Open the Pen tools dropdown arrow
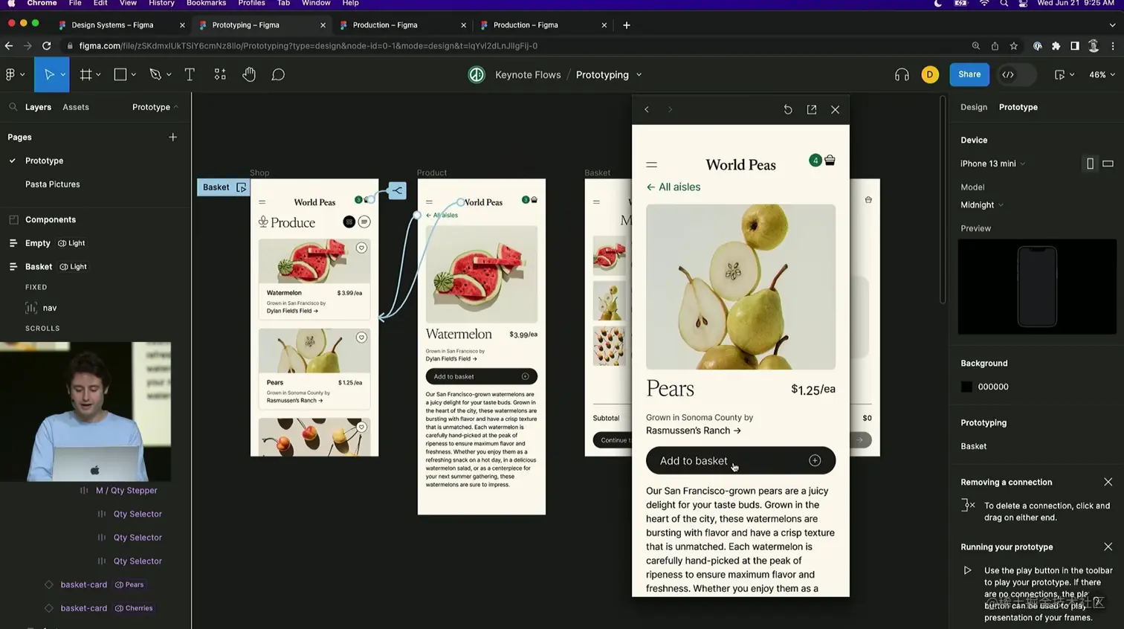This screenshot has height=629, width=1124. click(169, 74)
